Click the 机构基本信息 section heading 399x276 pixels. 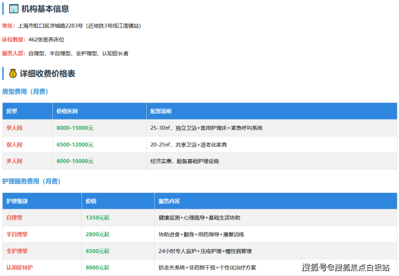click(x=49, y=9)
